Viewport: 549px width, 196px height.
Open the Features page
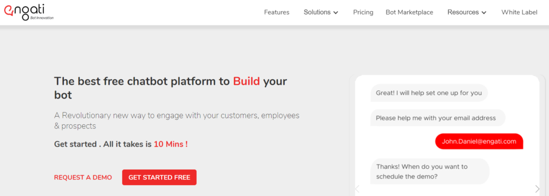pos(277,12)
